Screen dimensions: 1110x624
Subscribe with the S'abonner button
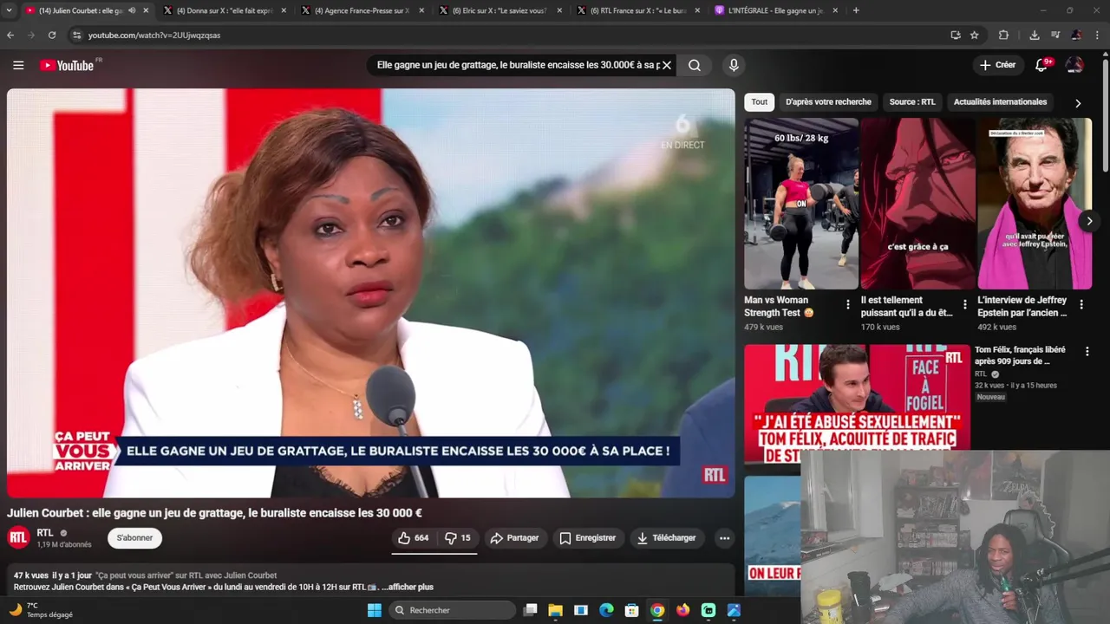click(134, 538)
